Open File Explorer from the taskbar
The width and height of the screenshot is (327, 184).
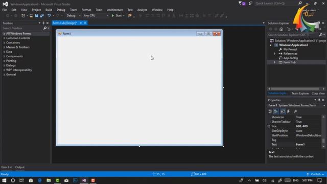click(x=49, y=180)
